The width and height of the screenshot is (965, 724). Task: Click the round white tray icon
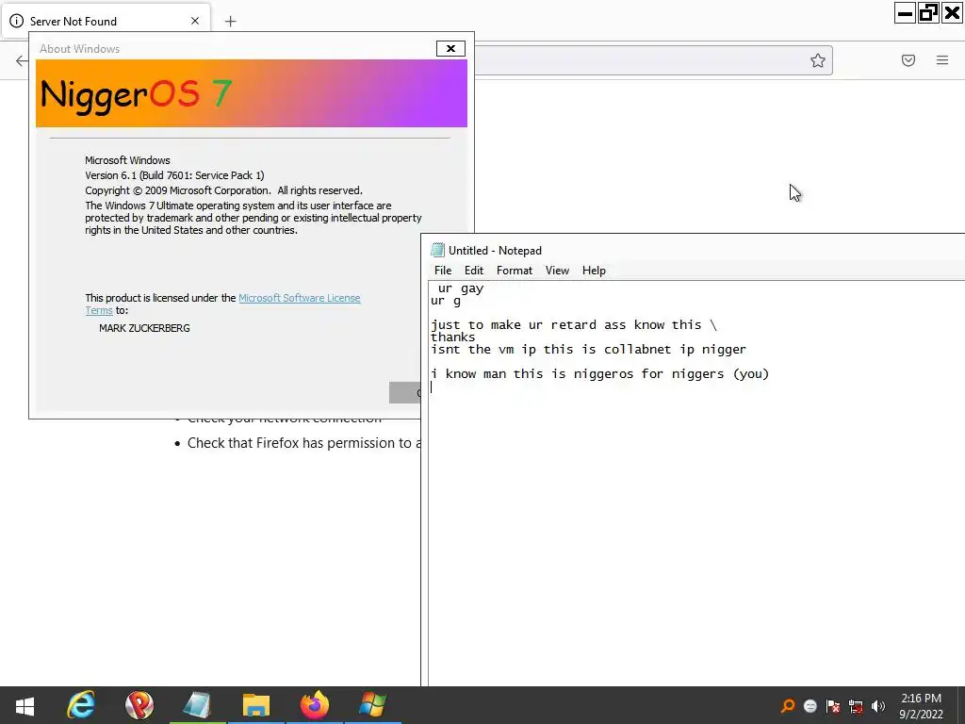click(x=810, y=706)
